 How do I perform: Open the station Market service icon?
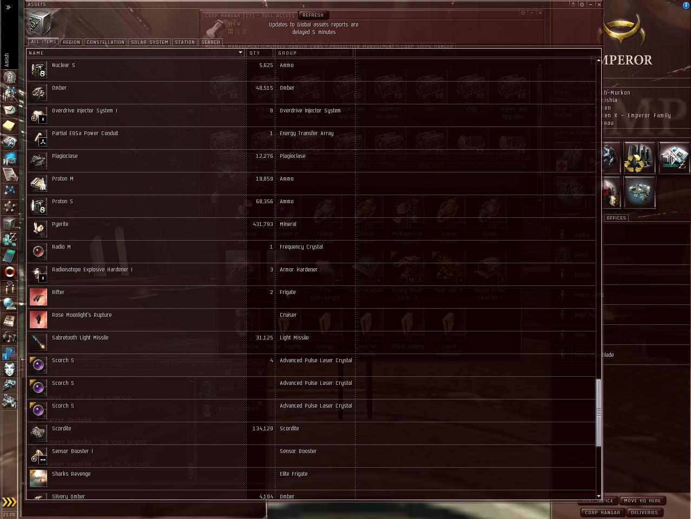click(674, 158)
